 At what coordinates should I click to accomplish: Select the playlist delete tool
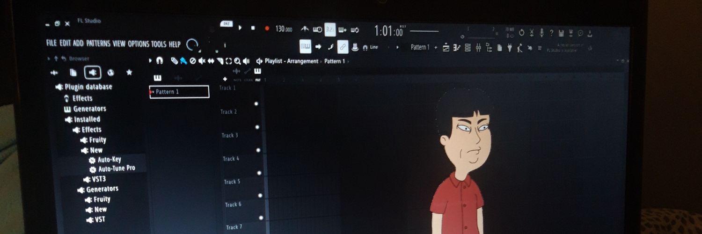coord(193,61)
